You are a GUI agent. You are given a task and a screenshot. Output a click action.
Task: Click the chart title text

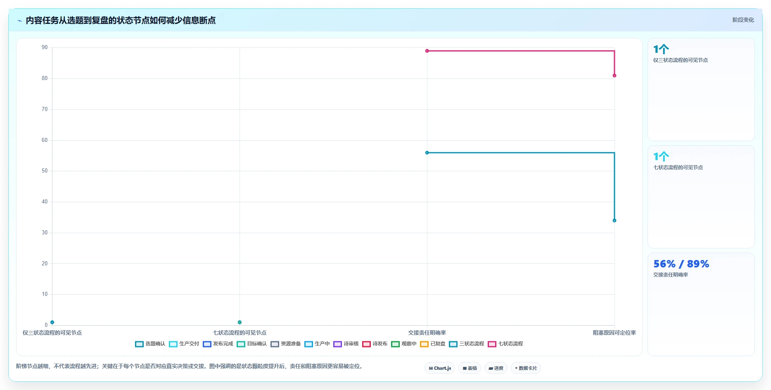tap(121, 20)
